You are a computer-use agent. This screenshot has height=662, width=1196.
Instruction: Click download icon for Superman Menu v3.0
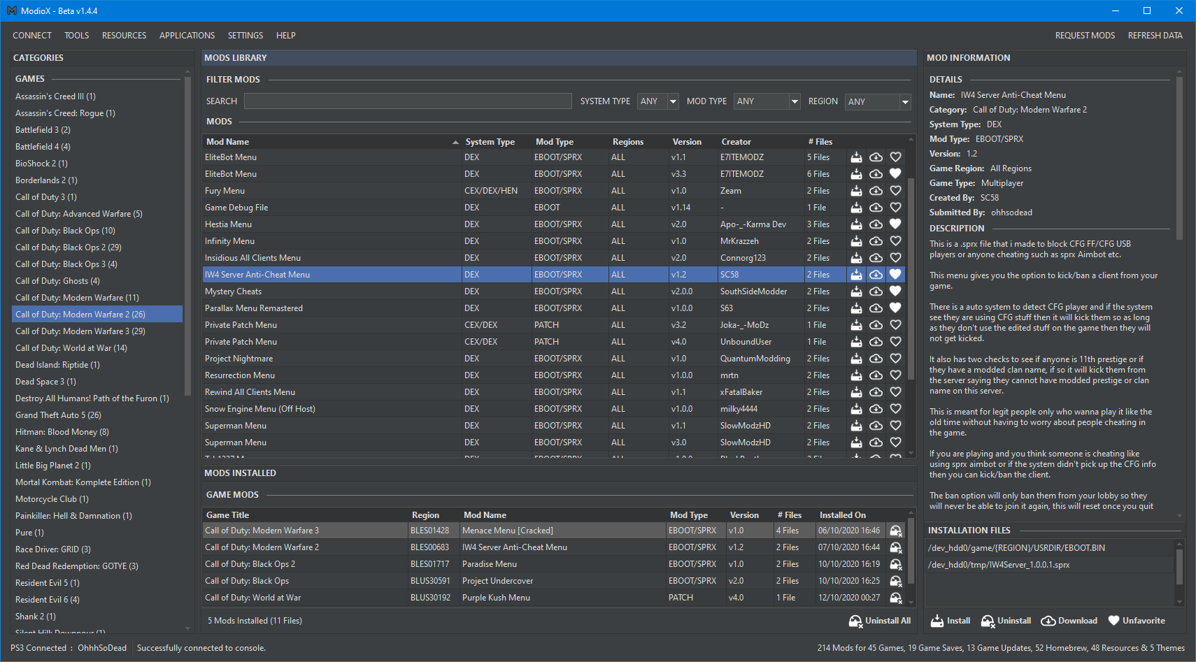click(876, 442)
